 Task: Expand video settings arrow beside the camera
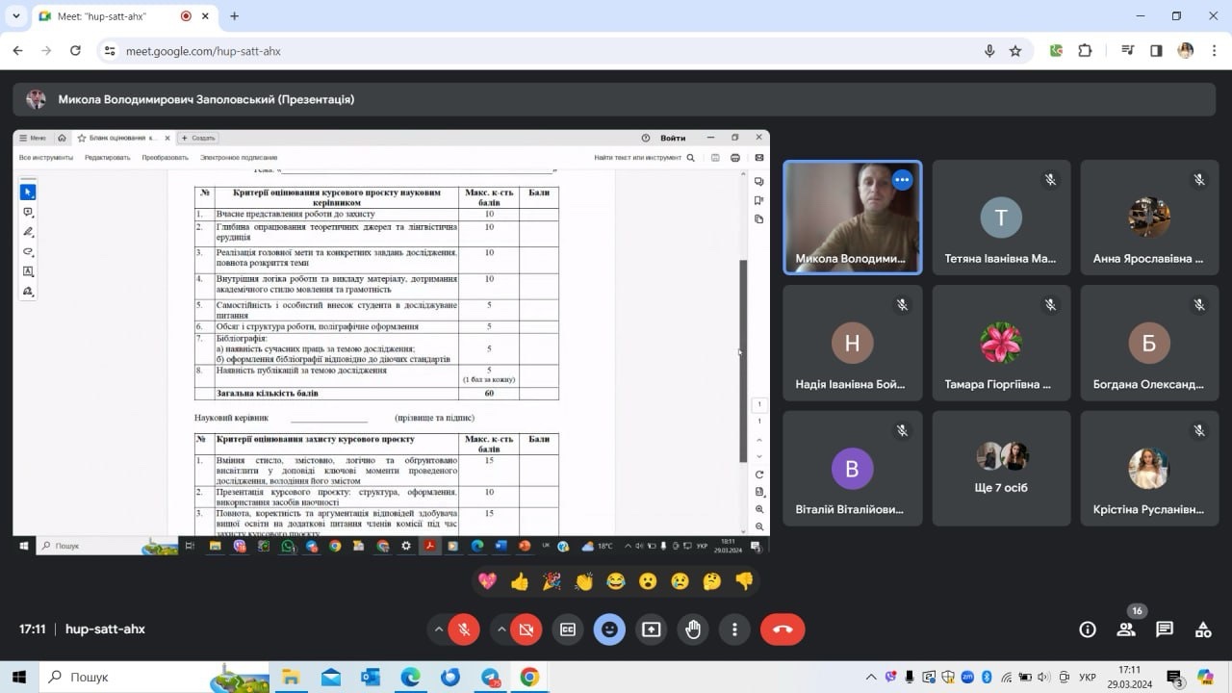500,629
